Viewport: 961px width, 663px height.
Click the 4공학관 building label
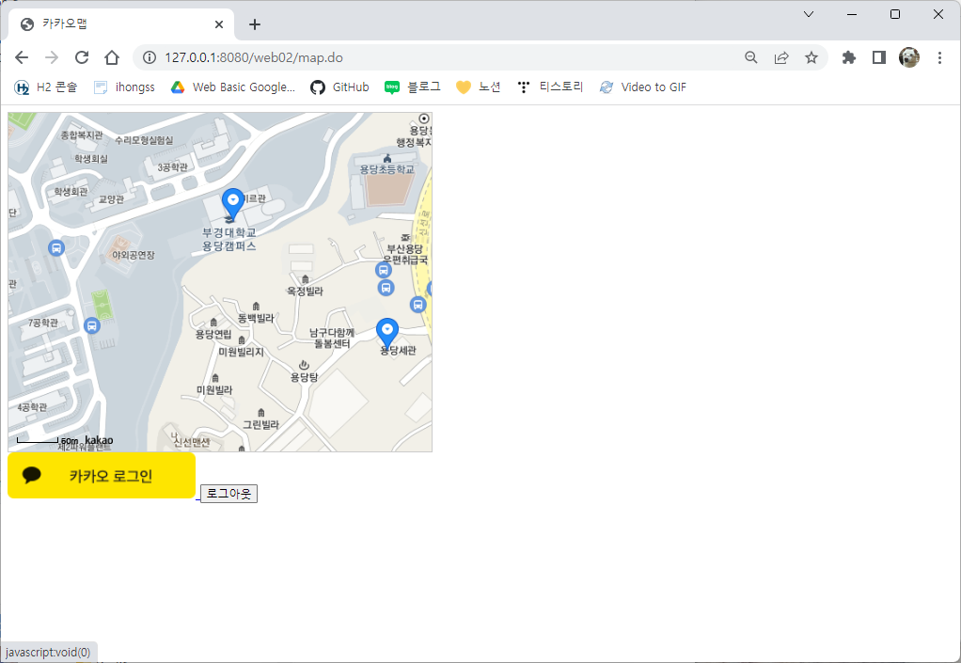click(x=32, y=407)
